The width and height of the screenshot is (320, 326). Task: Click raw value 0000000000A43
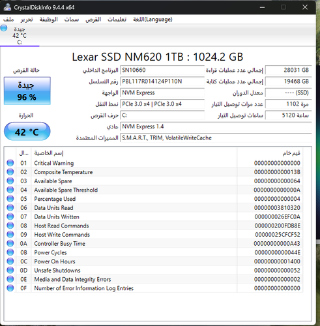pos(277,243)
